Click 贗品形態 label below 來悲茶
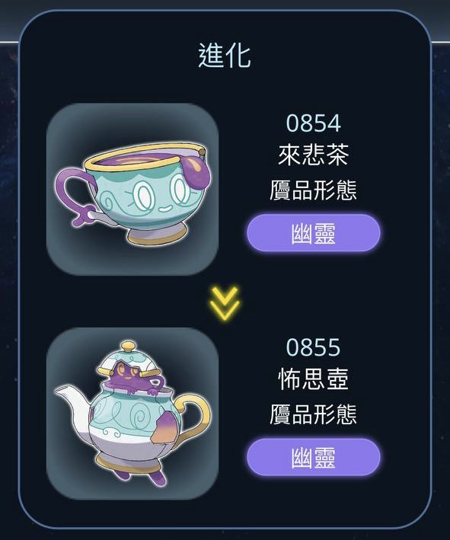The width and height of the screenshot is (450, 540). [x=313, y=190]
